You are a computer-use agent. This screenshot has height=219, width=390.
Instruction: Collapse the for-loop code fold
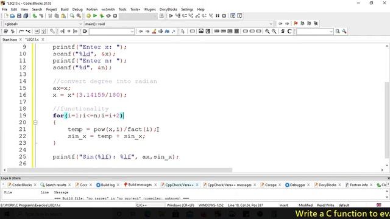(35, 122)
